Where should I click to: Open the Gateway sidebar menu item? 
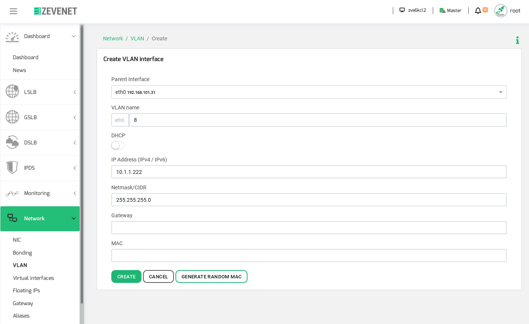pos(23,303)
